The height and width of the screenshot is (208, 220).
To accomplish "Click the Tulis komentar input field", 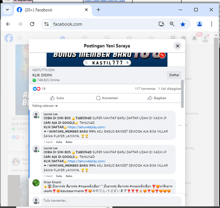I will [x=111, y=201].
